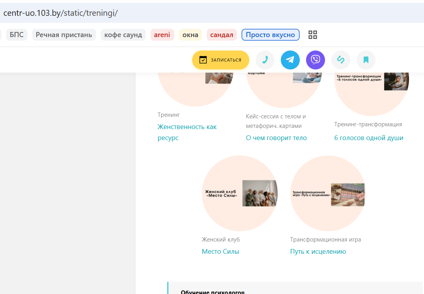Image resolution: width=424 pixels, height=294 pixels.
Task: Select the areni bookmark
Action: (162, 35)
